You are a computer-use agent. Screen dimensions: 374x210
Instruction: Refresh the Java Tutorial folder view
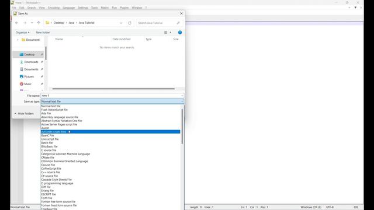(x=130, y=23)
